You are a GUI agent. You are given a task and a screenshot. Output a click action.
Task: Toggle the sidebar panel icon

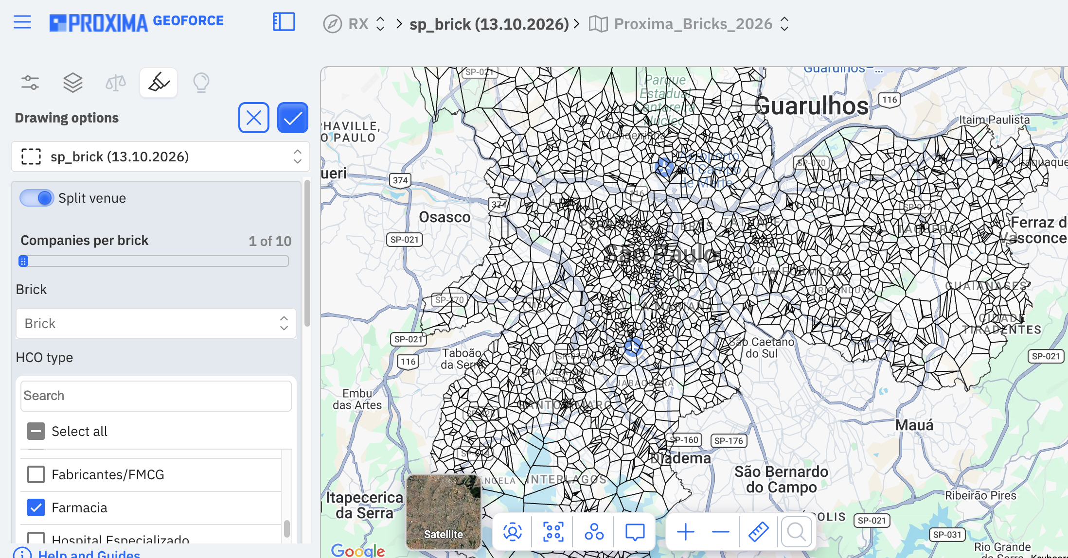tap(284, 22)
